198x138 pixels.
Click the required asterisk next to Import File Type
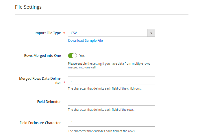click(x=64, y=33)
